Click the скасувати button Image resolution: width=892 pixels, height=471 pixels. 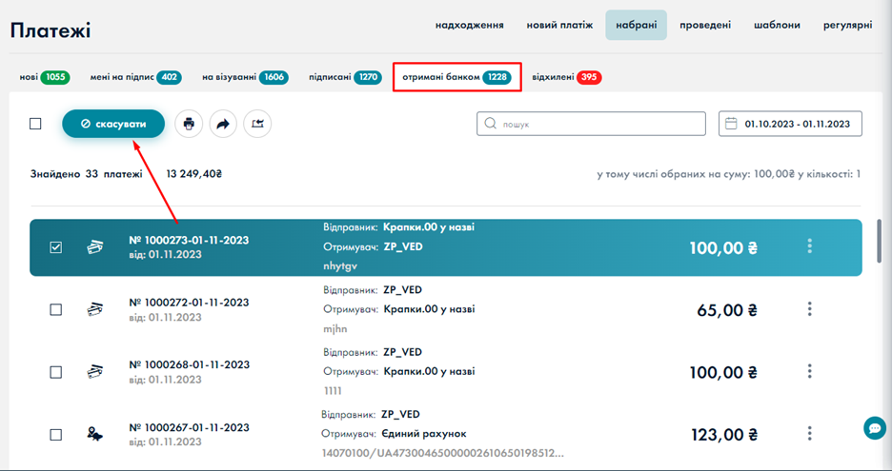[x=113, y=124]
